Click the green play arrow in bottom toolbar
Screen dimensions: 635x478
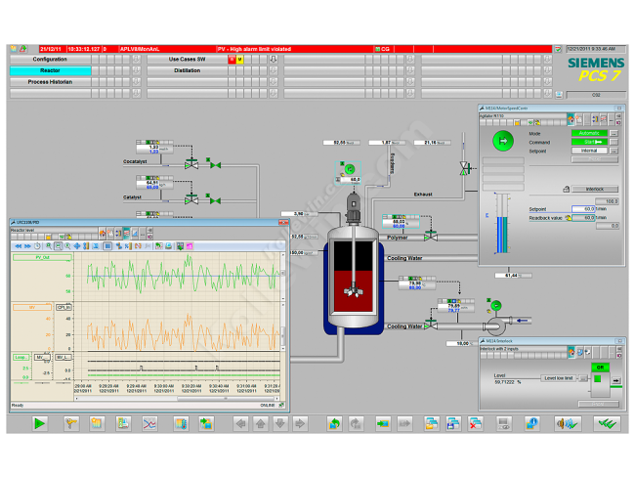(x=39, y=423)
